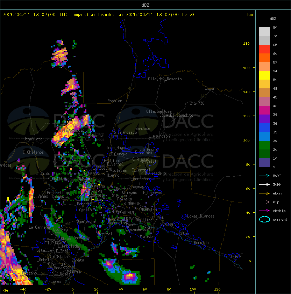Pick the magenta swatch in dBZ scale
Screen dimensions: 291x294
click(x=264, y=110)
